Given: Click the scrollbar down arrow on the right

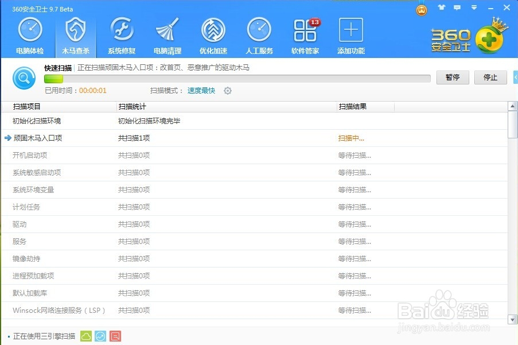Looking at the screenshot, I should (513, 320).
